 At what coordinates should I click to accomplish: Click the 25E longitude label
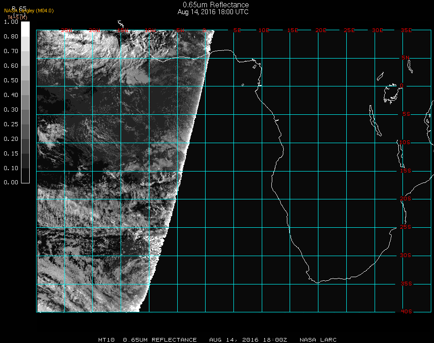coord(349,30)
